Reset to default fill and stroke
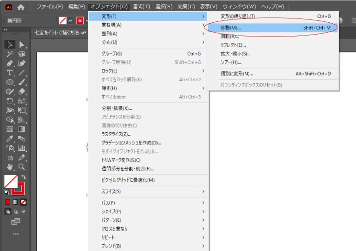356x251 pixels. (x=6, y=193)
